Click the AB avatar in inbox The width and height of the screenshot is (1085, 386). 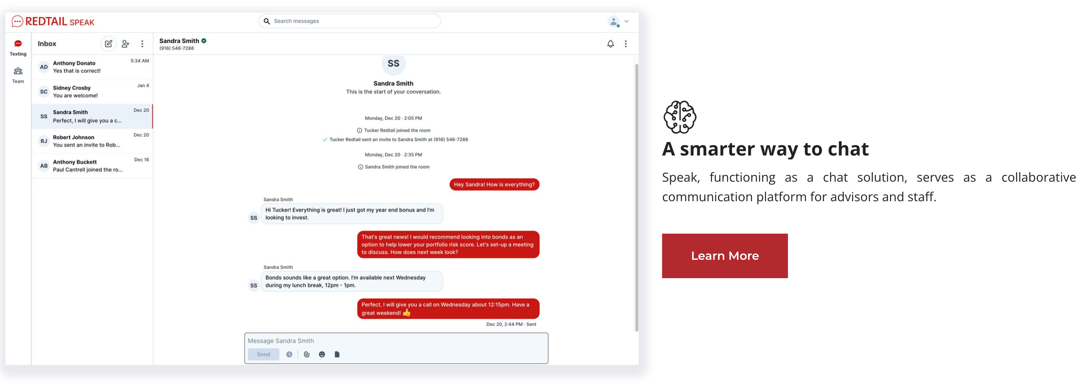44,166
